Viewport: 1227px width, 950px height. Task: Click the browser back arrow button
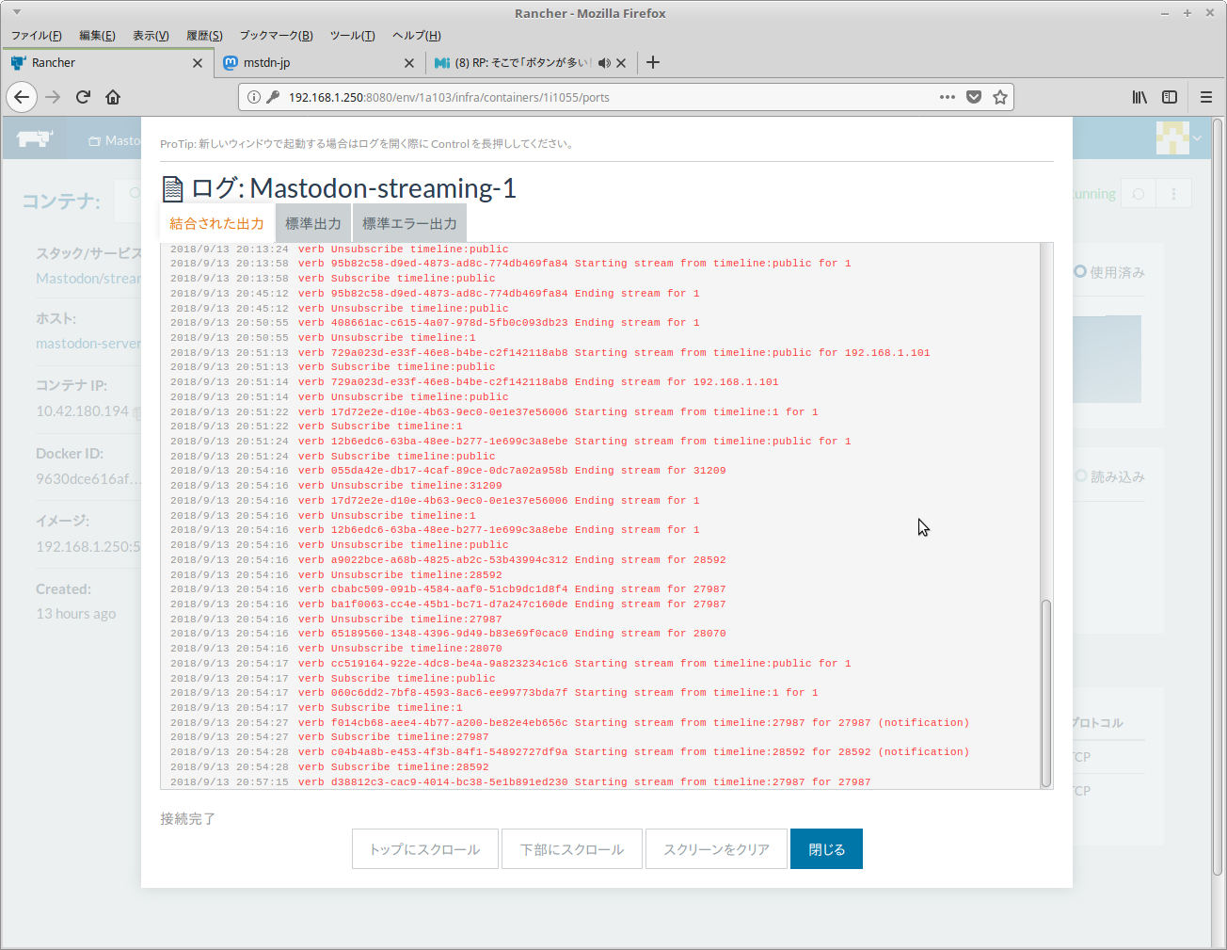tap(22, 97)
